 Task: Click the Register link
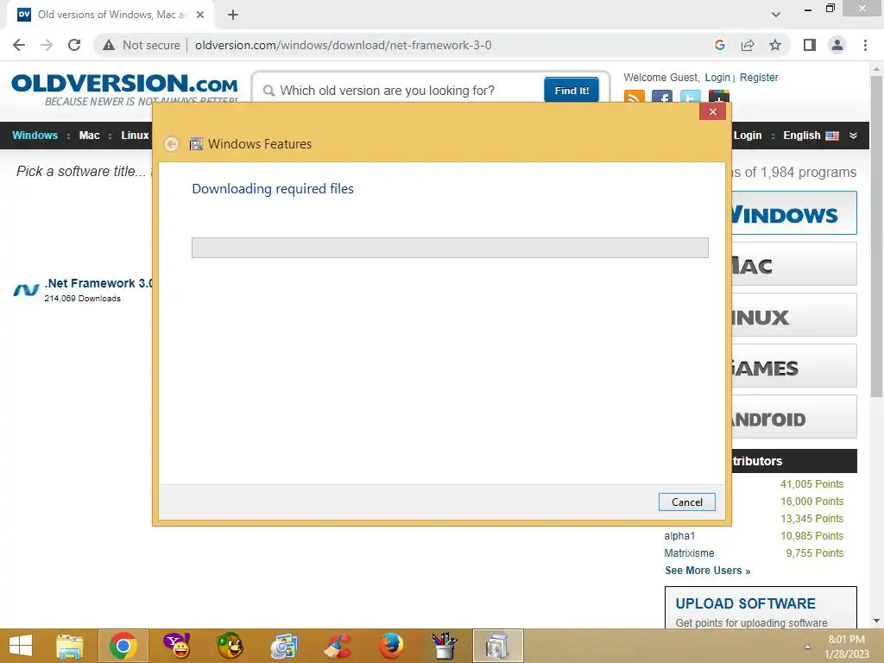coord(759,78)
